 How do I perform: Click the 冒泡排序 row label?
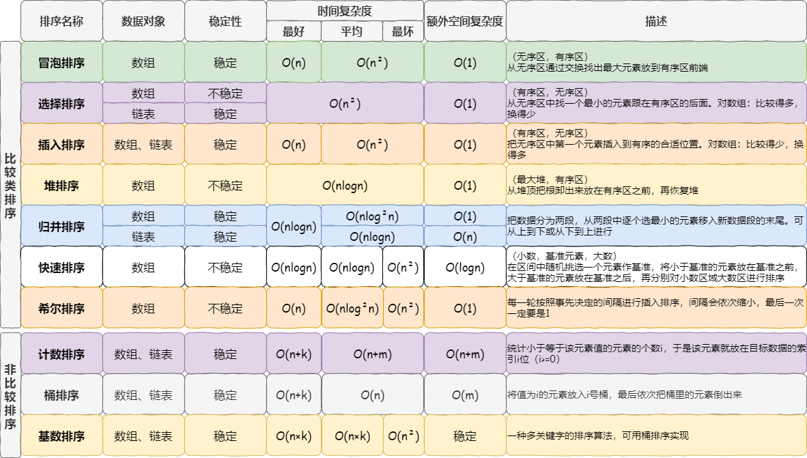pos(61,63)
